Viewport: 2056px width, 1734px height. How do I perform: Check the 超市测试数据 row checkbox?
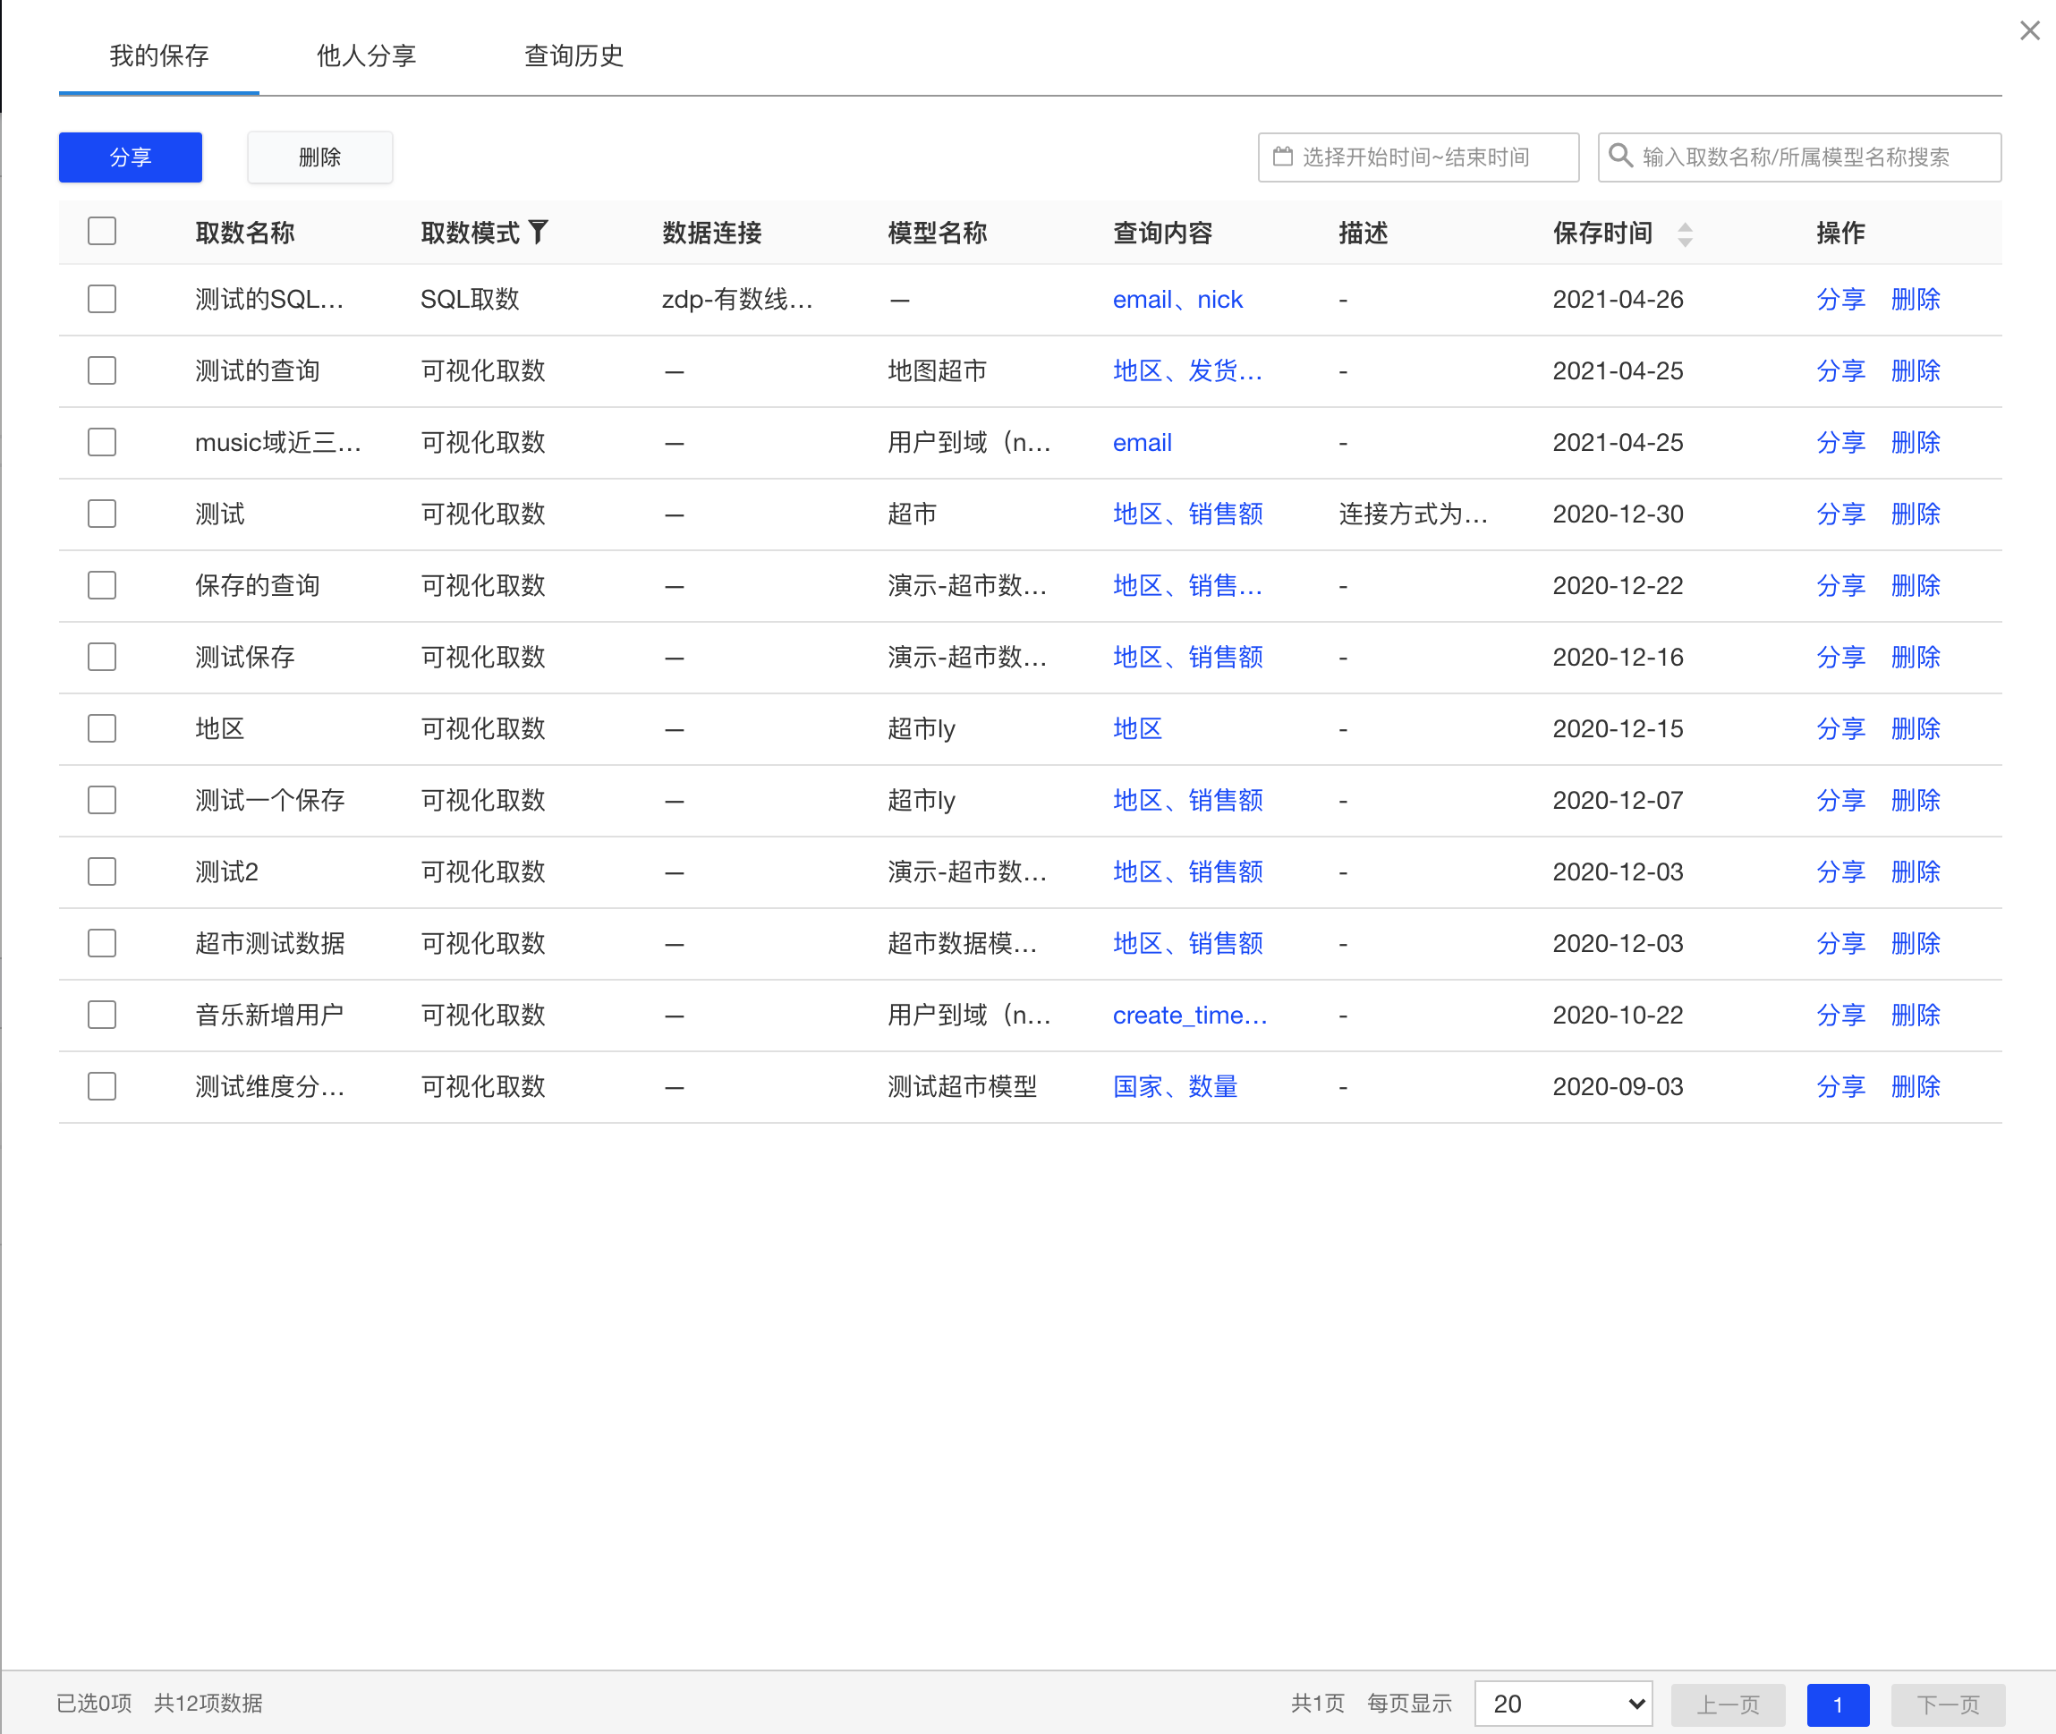coord(102,943)
